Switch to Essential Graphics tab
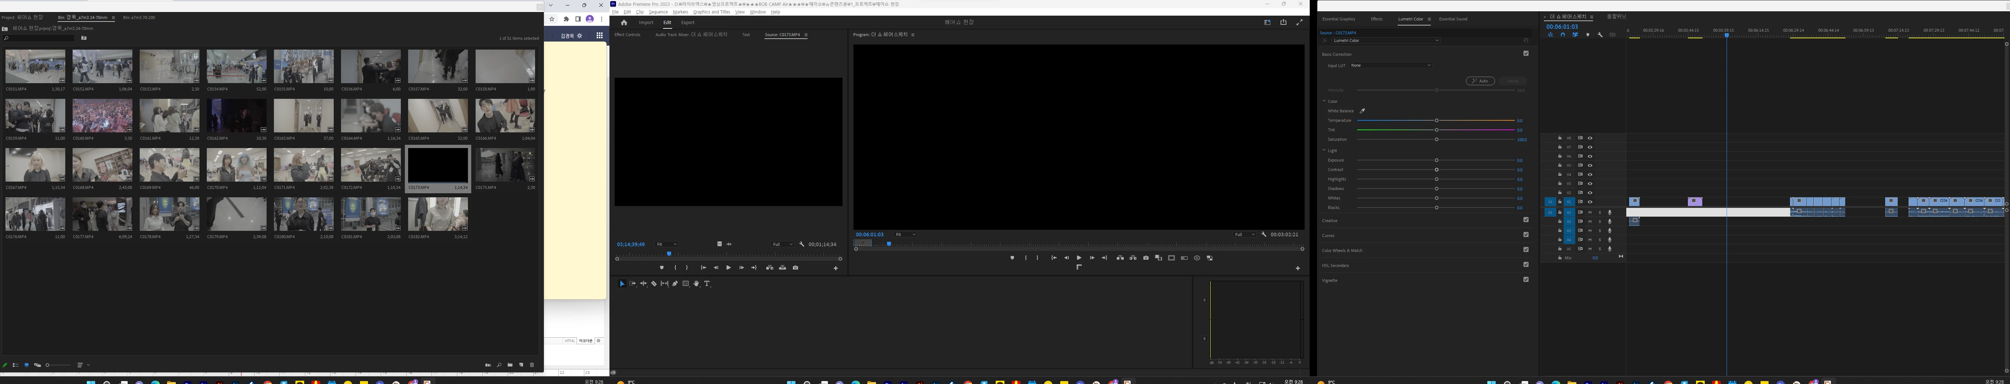The width and height of the screenshot is (2010, 384). [x=1339, y=19]
